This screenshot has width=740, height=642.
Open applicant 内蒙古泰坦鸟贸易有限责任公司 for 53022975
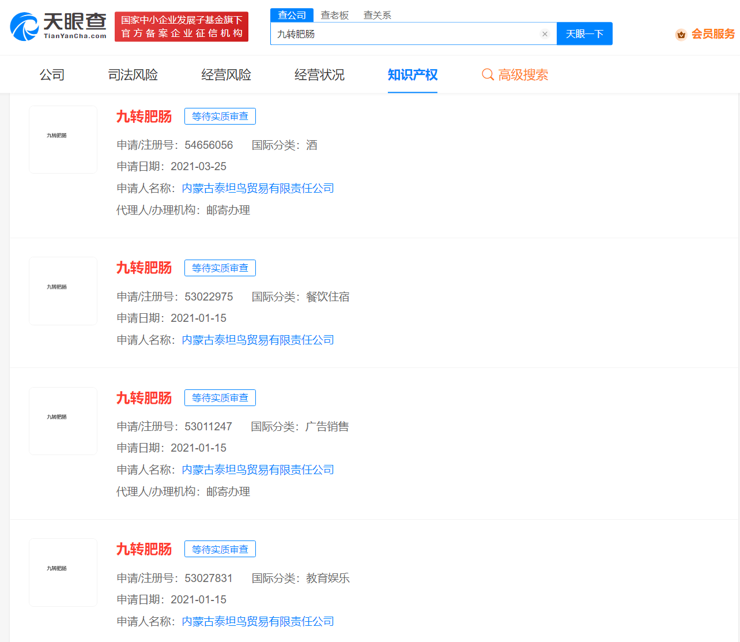[258, 340]
